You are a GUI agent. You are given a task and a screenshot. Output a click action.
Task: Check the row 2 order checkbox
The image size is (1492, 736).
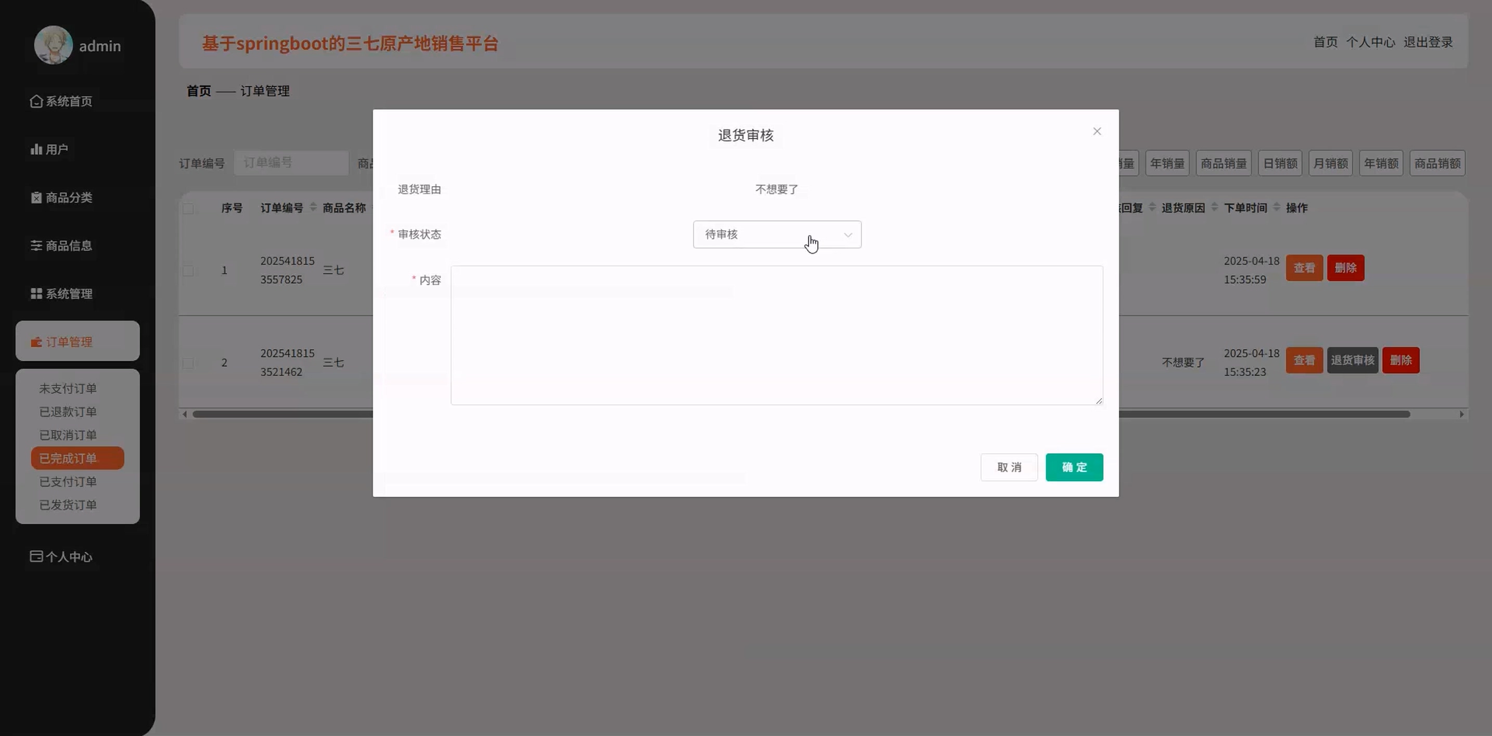(188, 363)
